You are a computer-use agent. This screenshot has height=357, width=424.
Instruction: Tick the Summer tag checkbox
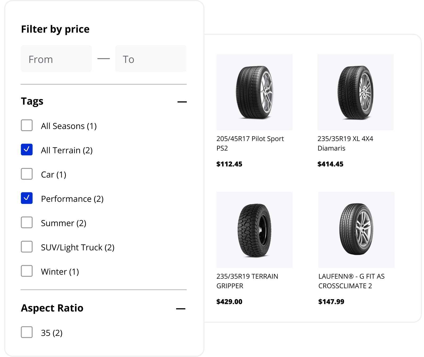click(27, 222)
